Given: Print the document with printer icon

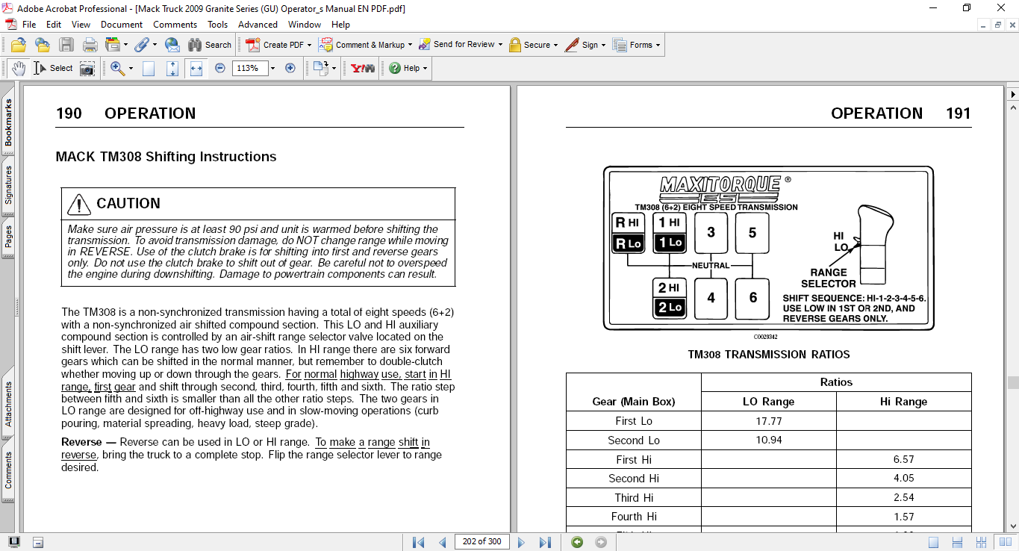Looking at the screenshot, I should tap(90, 45).
